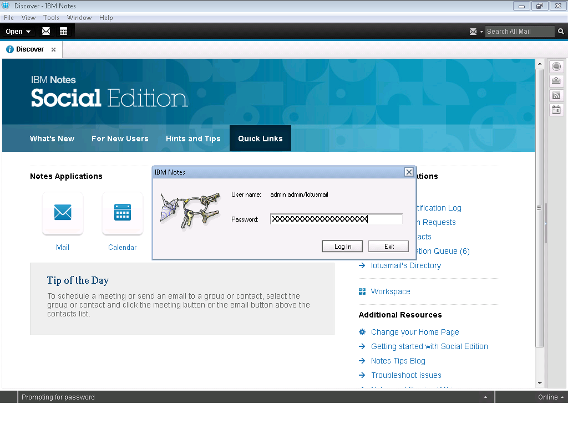Expand the search scope dropdown arrow
Viewport: 568px width, 425px height.
482,32
